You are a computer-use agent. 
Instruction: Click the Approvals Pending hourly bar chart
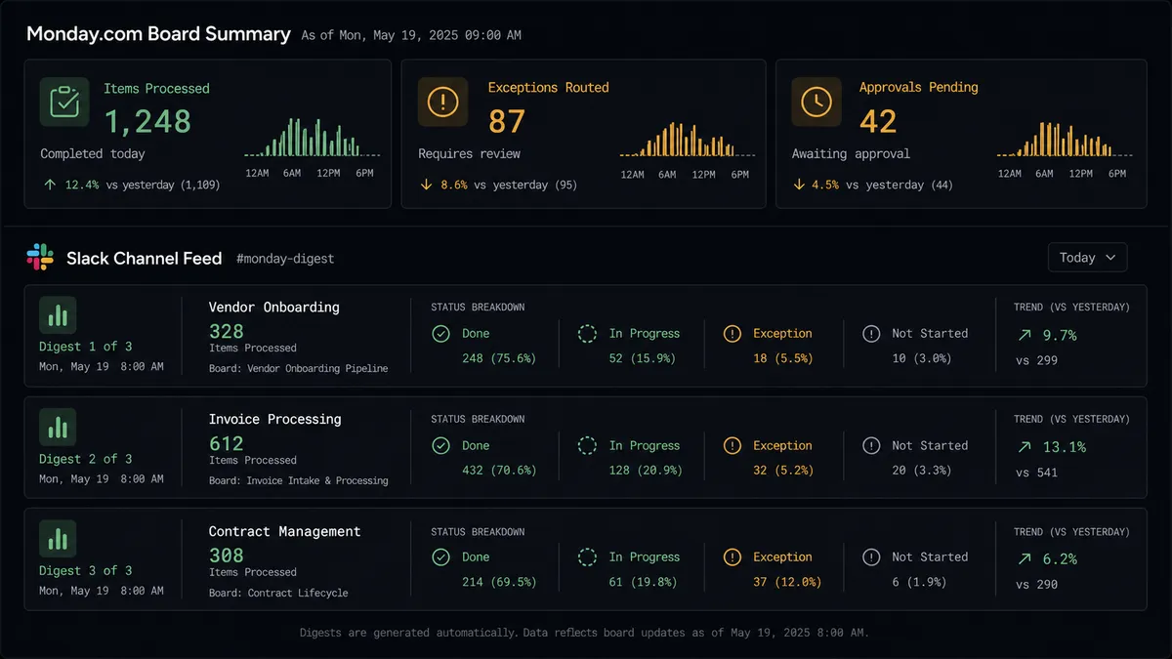point(1065,139)
